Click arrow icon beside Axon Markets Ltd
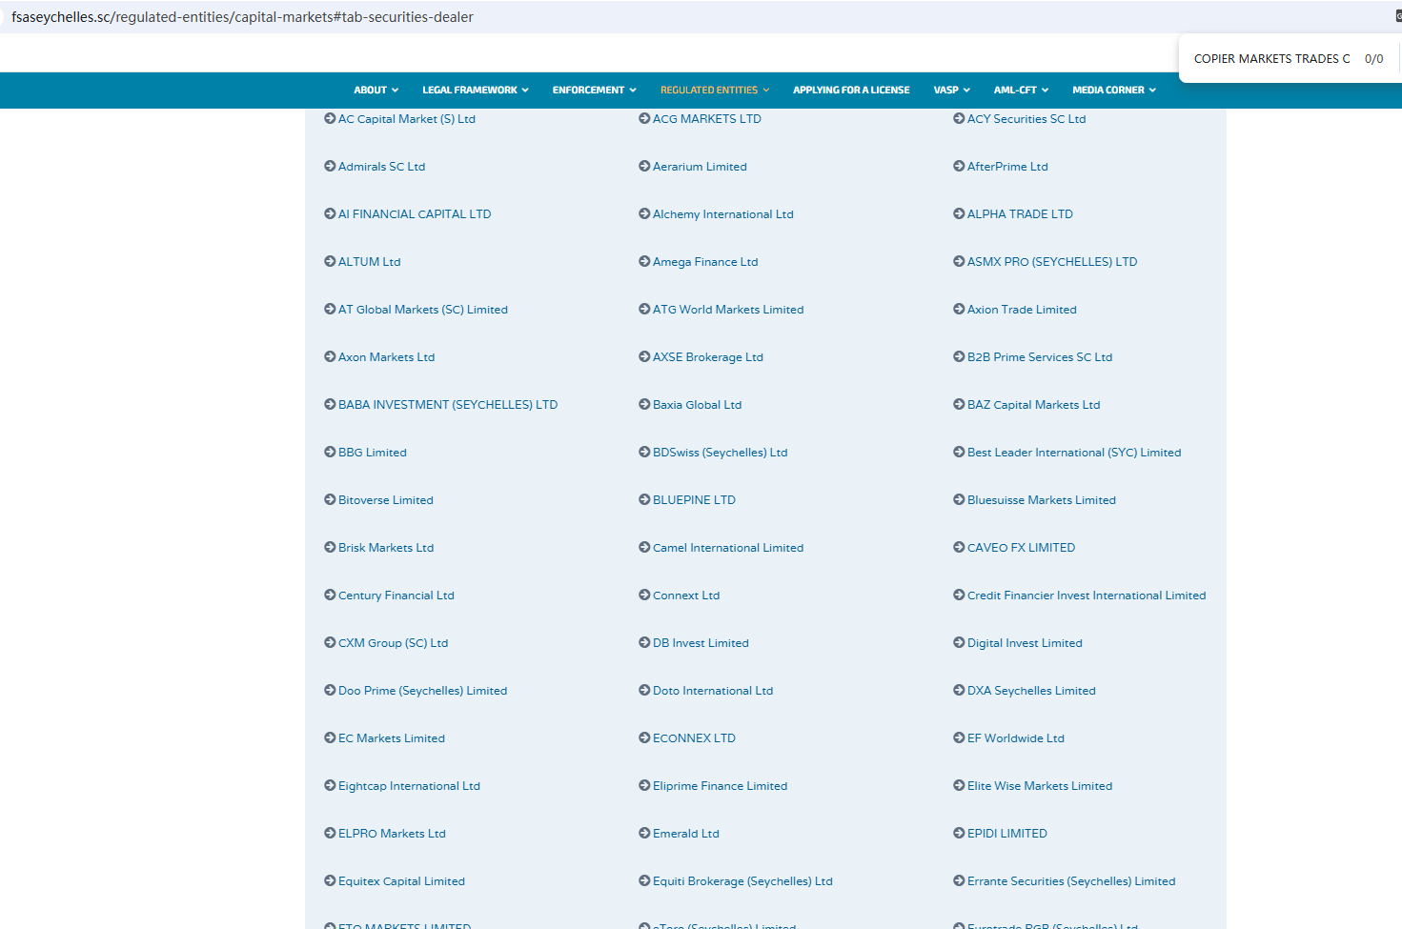Viewport: 1402px width, 929px height. click(330, 357)
